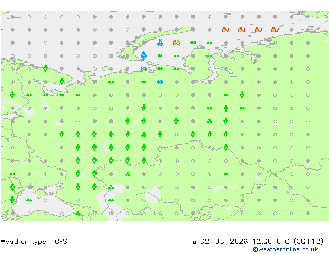Select the blue triple snowflake symbol

160,82
